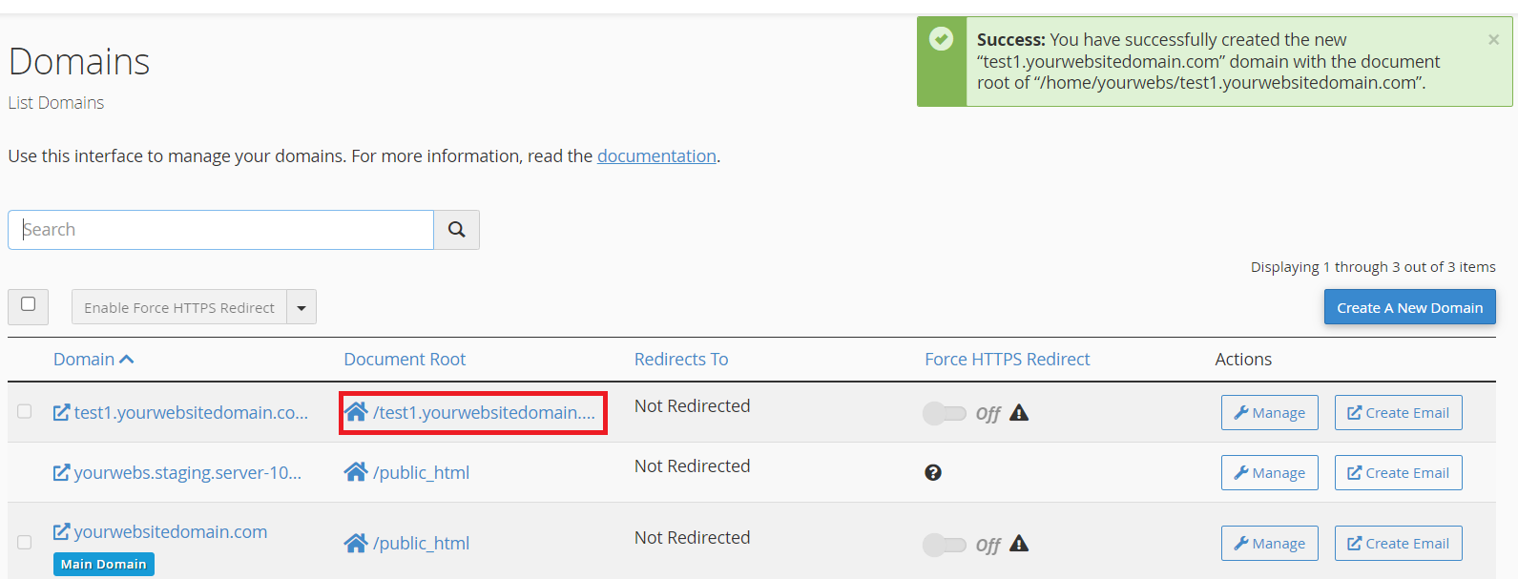This screenshot has height=579, width=1518.
Task: Sort by Force HTTPS Redirect column header
Action: (x=1007, y=360)
